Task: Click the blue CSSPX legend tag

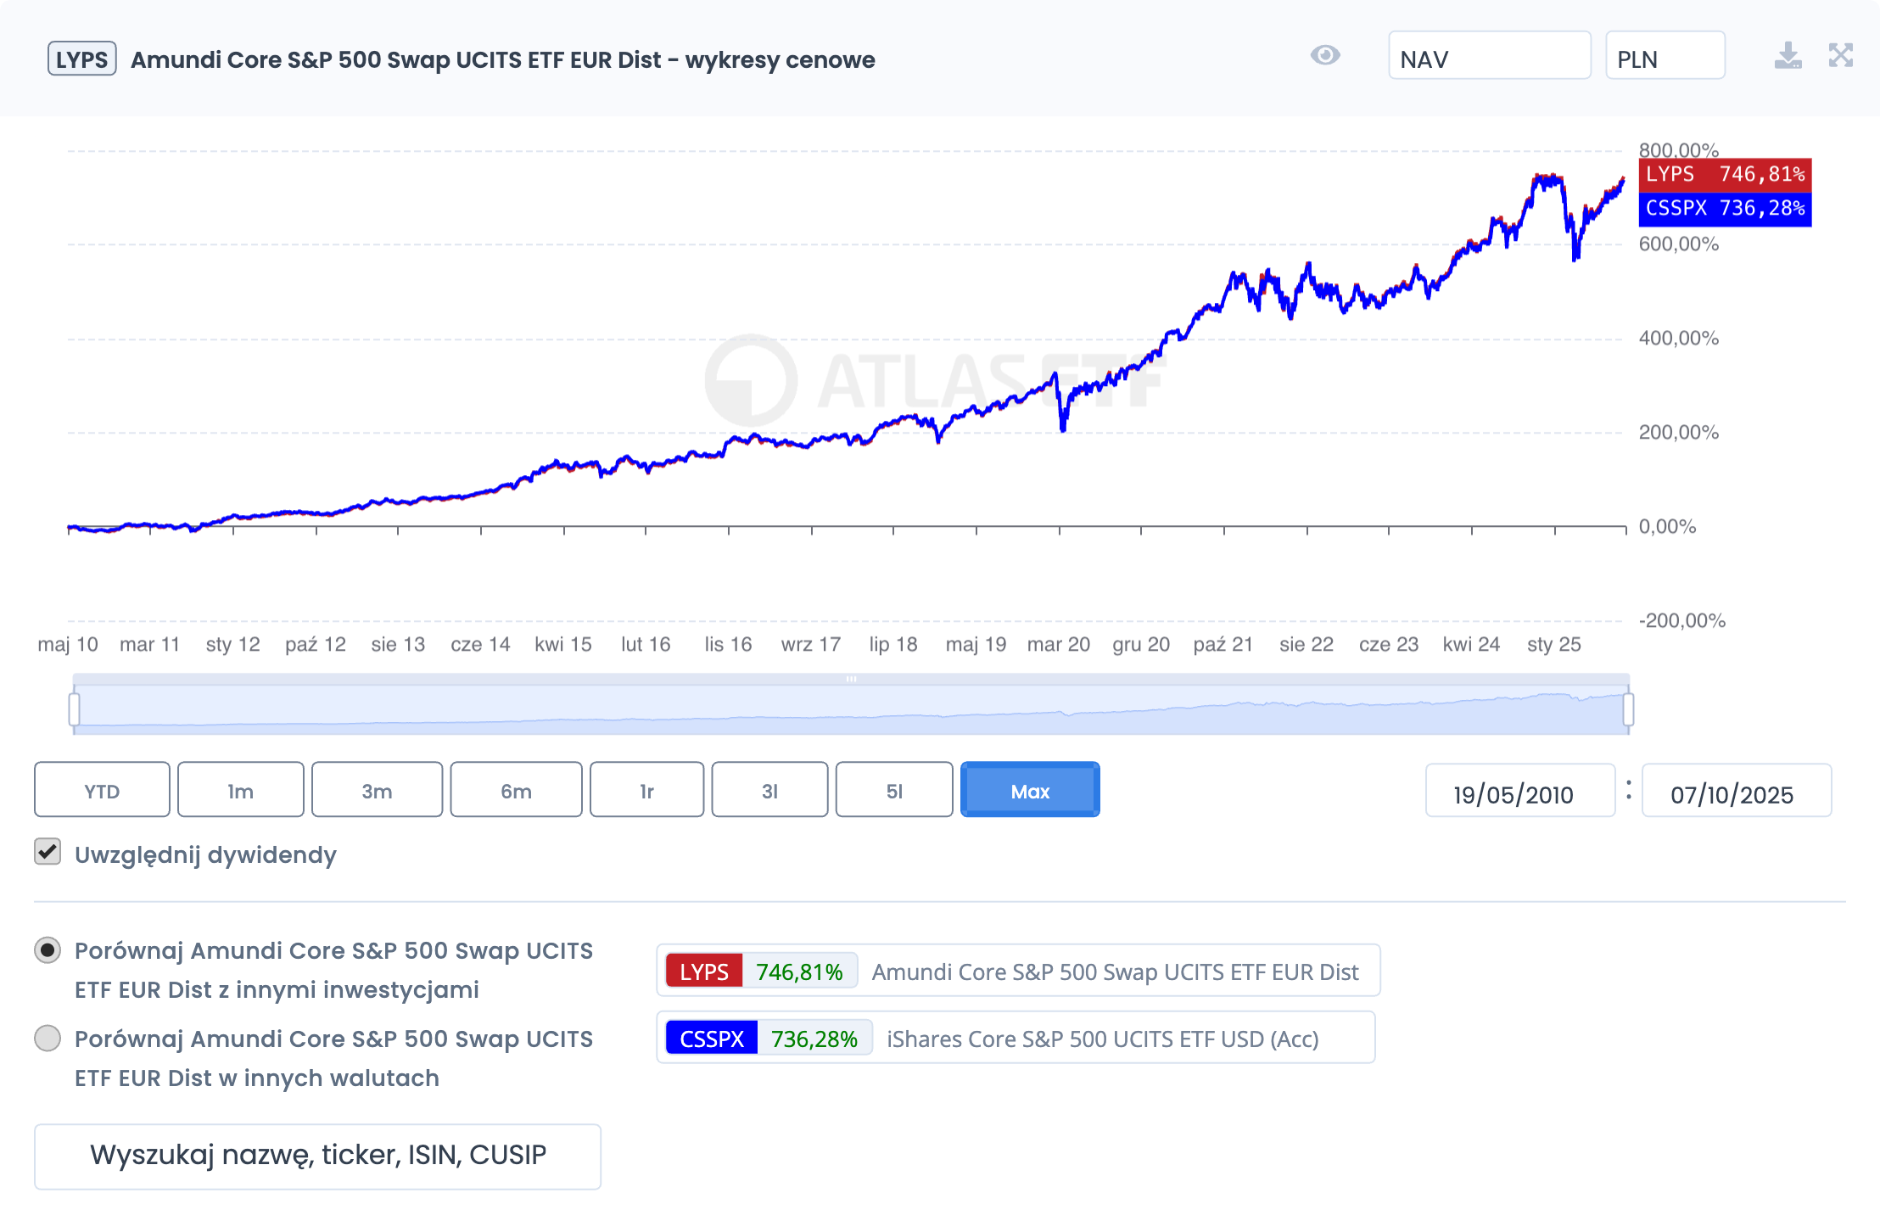Action: [711, 1039]
